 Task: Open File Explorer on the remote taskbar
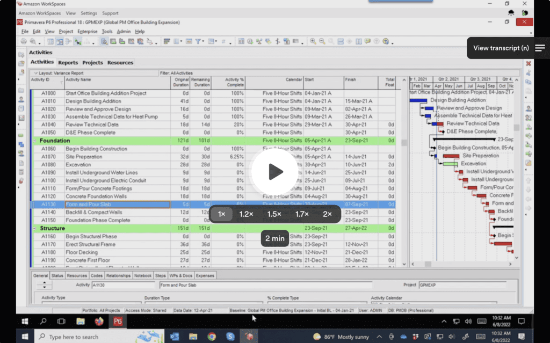tap(81, 321)
